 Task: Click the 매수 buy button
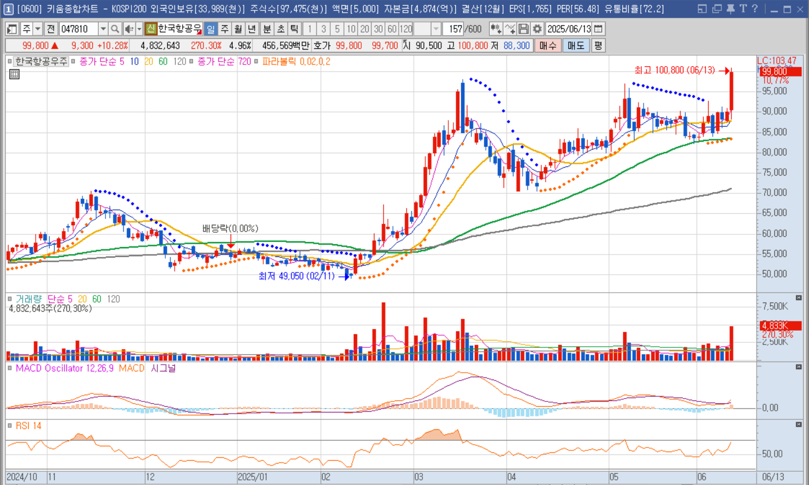[547, 46]
